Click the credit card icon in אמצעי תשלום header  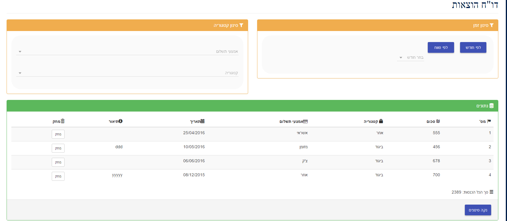(305, 121)
